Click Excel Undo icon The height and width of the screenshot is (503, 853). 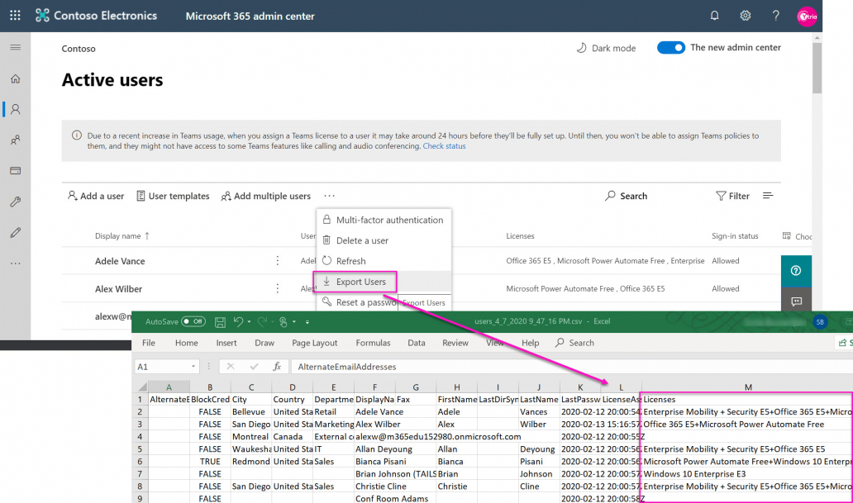click(x=238, y=322)
